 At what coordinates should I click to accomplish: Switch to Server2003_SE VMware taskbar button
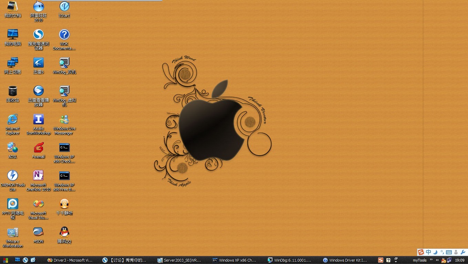(180, 260)
